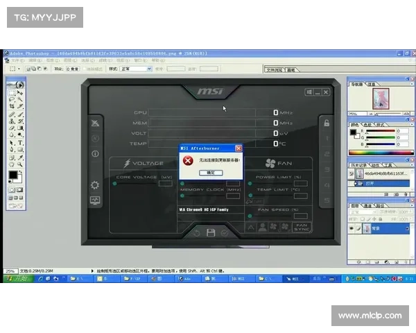This screenshot has width=416, height=333.
Task: Open Afterburner hardware monitor icon
Action: click(95, 200)
